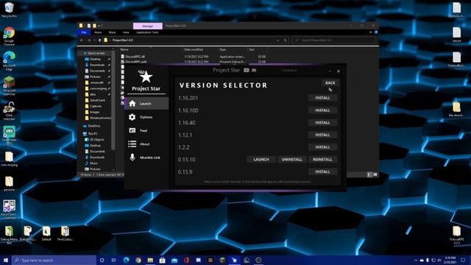Click the Refresh button in File Explorer

[x=285, y=40]
